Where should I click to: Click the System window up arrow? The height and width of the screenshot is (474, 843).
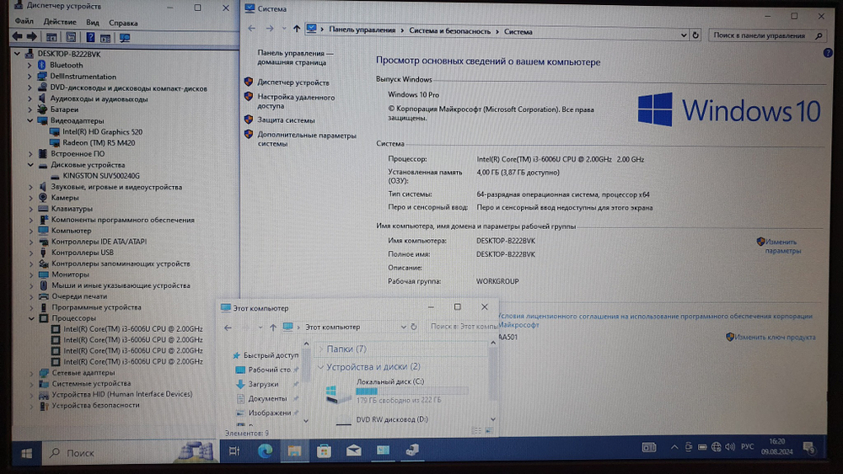click(296, 29)
